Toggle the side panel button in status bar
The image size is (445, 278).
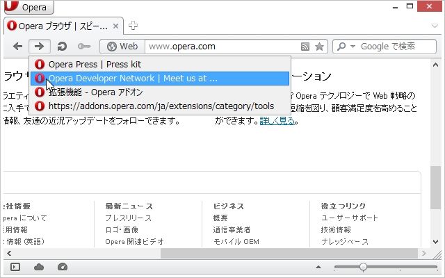coord(15,267)
